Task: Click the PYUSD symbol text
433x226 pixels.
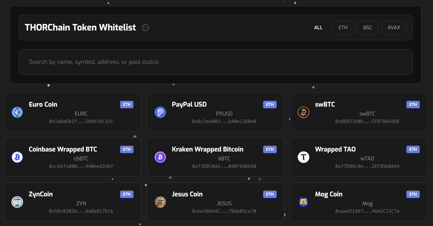Action: pyautogui.click(x=224, y=114)
